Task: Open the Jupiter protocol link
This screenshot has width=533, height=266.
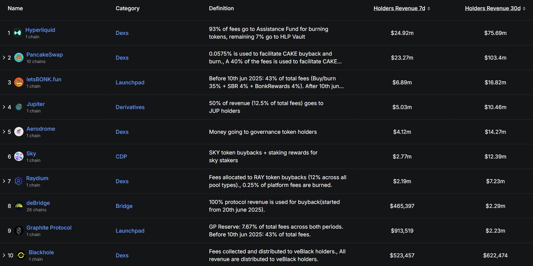Action: [x=36, y=104]
